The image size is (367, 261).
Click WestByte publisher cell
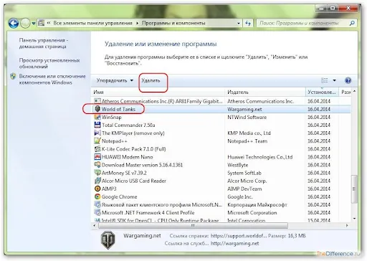238,165
